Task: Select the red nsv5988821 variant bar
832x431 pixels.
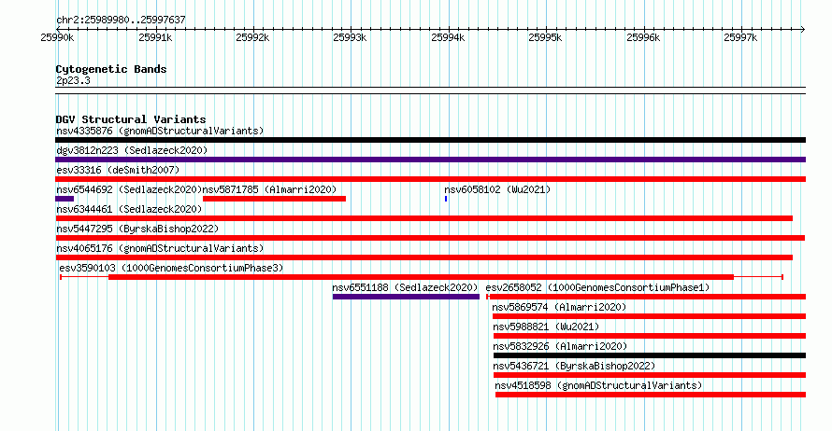Action: [650, 336]
